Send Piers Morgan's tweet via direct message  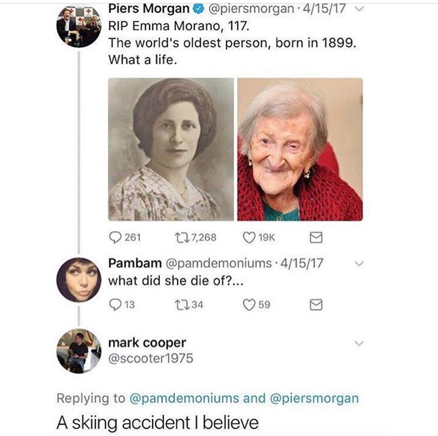[316, 238]
